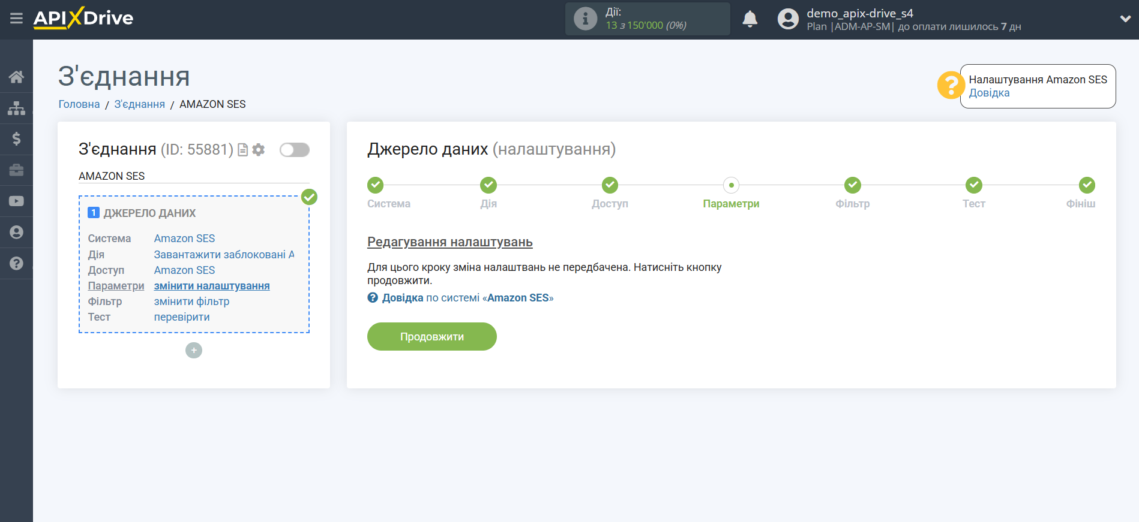Open billing dollar icon in sidebar
1139x522 pixels.
click(16, 139)
